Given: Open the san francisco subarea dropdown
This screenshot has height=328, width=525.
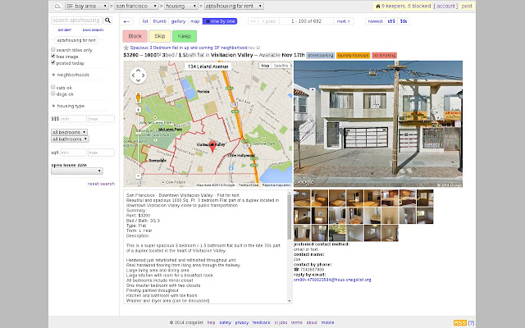Looking at the screenshot, I should coord(136,6).
